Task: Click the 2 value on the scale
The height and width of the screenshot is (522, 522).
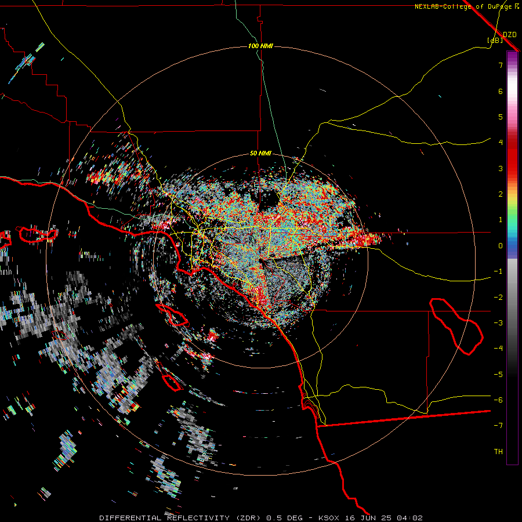Action: [x=501, y=194]
